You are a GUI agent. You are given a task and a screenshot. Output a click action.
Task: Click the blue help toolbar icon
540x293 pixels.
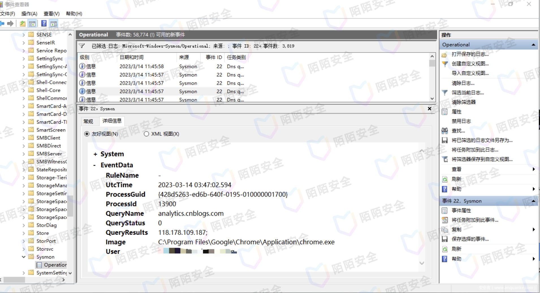(44, 24)
